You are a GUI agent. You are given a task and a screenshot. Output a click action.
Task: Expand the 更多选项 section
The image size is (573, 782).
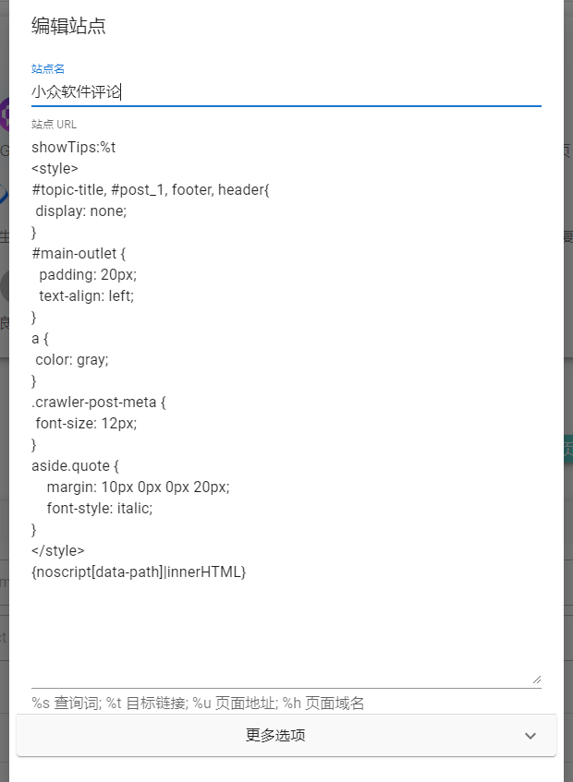tap(275, 736)
